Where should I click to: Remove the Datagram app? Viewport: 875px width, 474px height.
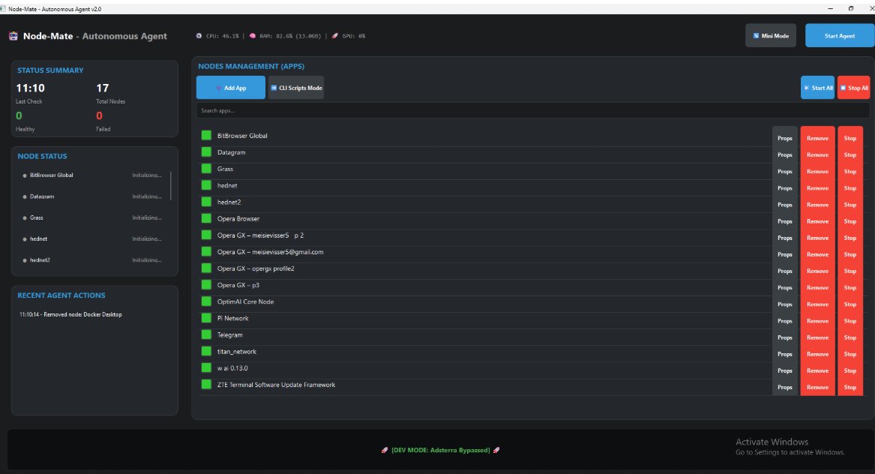click(817, 154)
